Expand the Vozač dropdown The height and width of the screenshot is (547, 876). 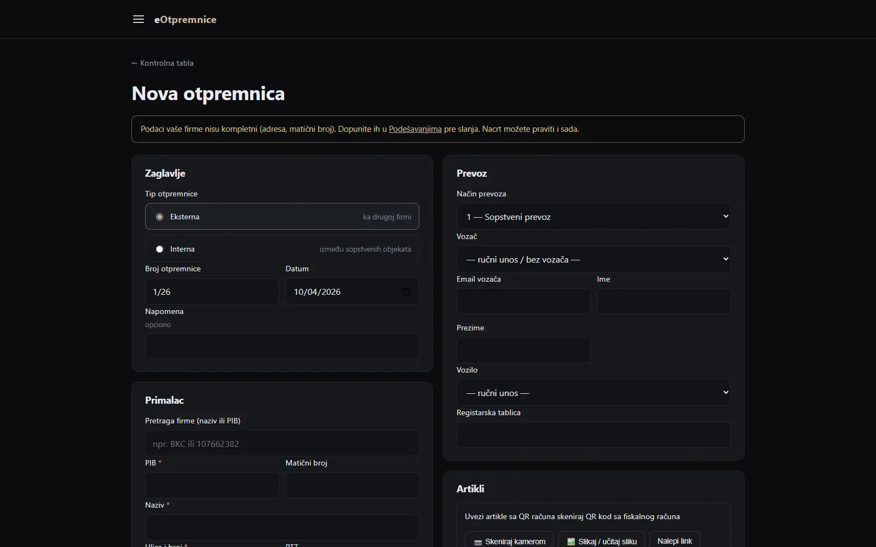593,259
